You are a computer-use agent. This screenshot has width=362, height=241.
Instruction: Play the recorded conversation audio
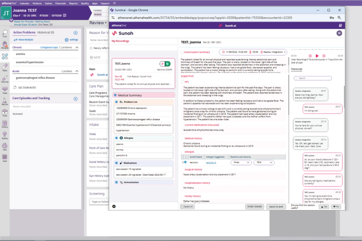click(x=317, y=56)
